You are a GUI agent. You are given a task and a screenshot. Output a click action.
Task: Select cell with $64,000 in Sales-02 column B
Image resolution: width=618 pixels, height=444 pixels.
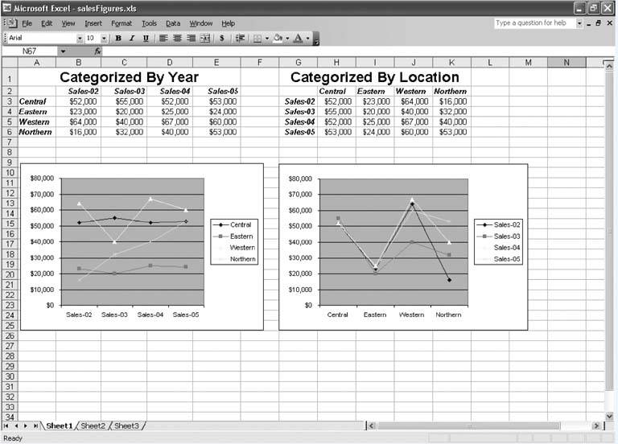click(x=78, y=122)
